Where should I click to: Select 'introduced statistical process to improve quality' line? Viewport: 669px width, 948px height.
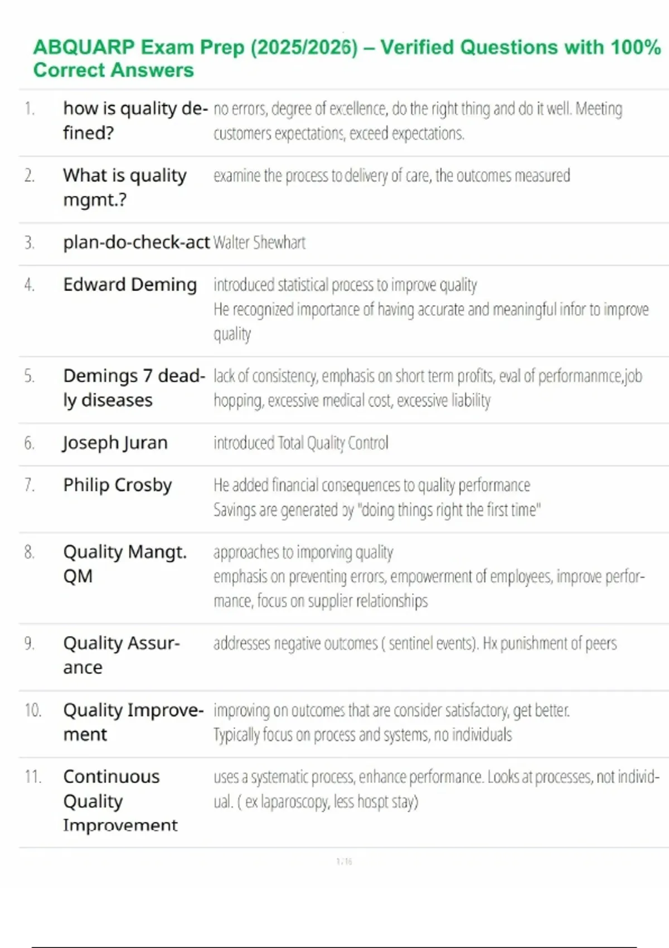345,285
